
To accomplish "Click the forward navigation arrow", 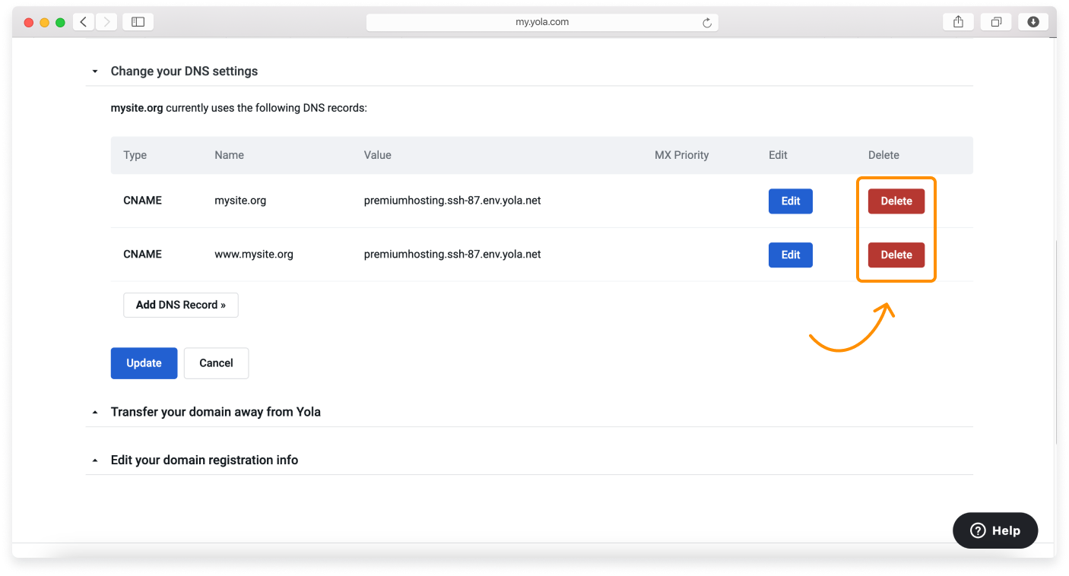I will pyautogui.click(x=105, y=21).
